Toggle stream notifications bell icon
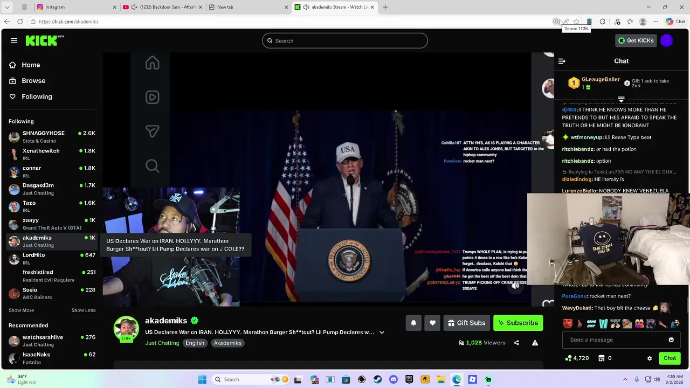Viewport: 690px width, 388px height. (413, 323)
